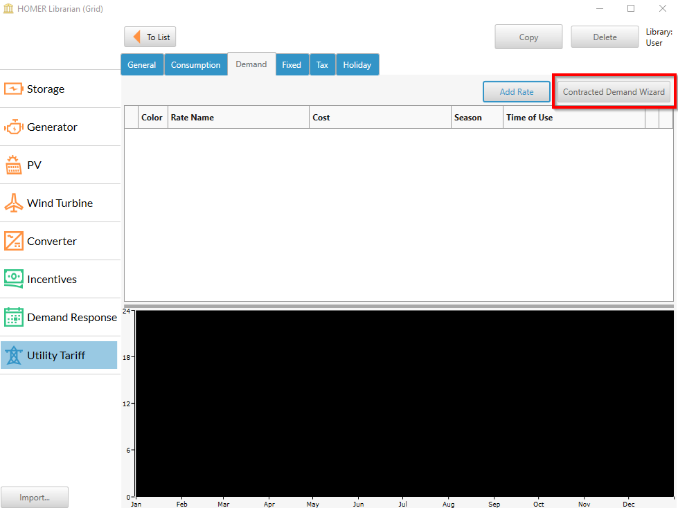Launch the Contracted Demand Wizard
Screen dimensions: 678x508
(x=614, y=92)
